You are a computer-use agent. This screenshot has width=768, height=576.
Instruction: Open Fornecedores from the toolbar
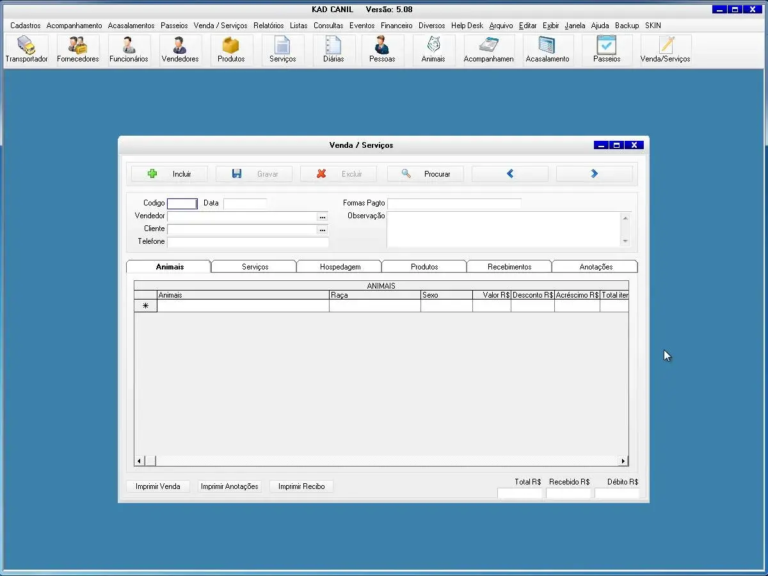point(77,49)
